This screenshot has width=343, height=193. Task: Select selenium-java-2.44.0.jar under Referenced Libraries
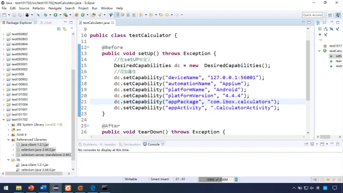coord(38,150)
